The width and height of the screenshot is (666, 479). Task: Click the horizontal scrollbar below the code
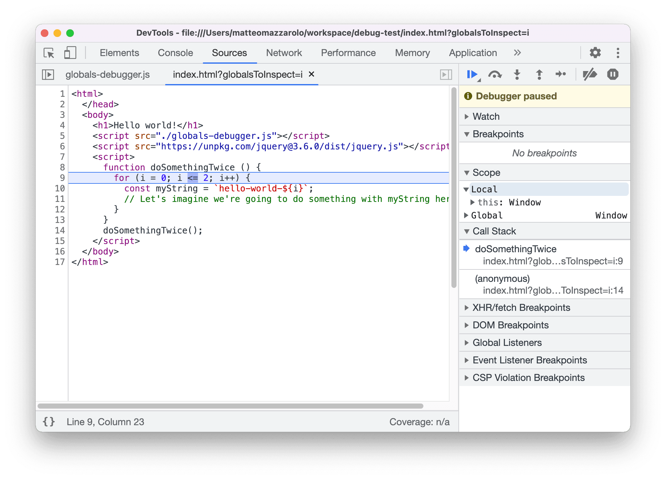click(x=230, y=406)
